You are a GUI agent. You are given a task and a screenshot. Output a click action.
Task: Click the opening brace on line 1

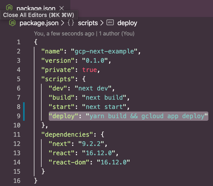(x=36, y=42)
